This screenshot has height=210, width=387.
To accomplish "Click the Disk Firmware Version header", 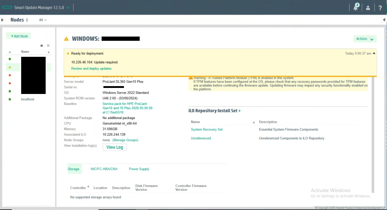I will coord(146,188).
